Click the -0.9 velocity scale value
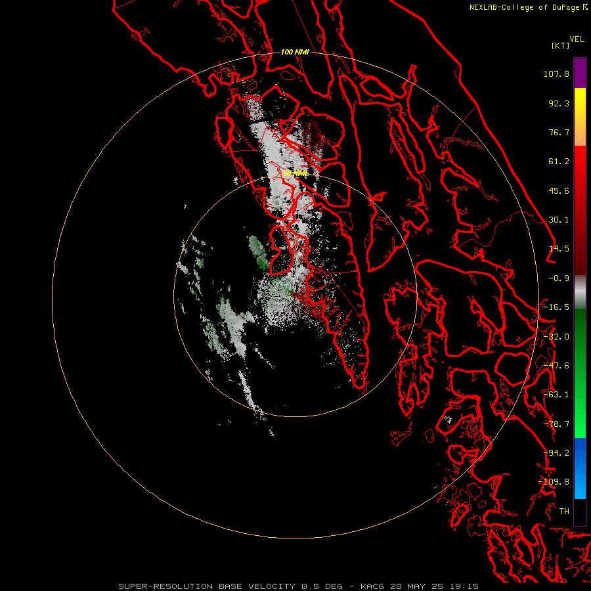The height and width of the screenshot is (591, 591). (x=559, y=278)
